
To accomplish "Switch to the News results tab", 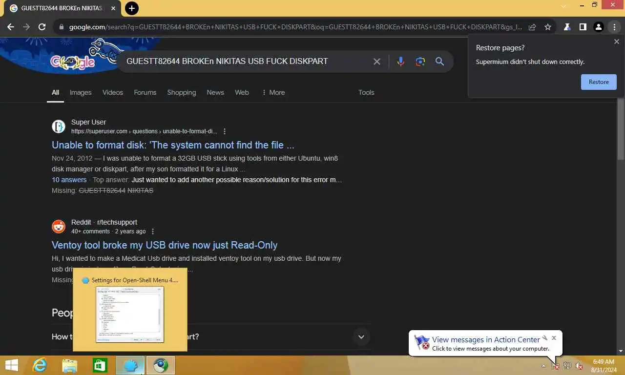I will [x=215, y=92].
